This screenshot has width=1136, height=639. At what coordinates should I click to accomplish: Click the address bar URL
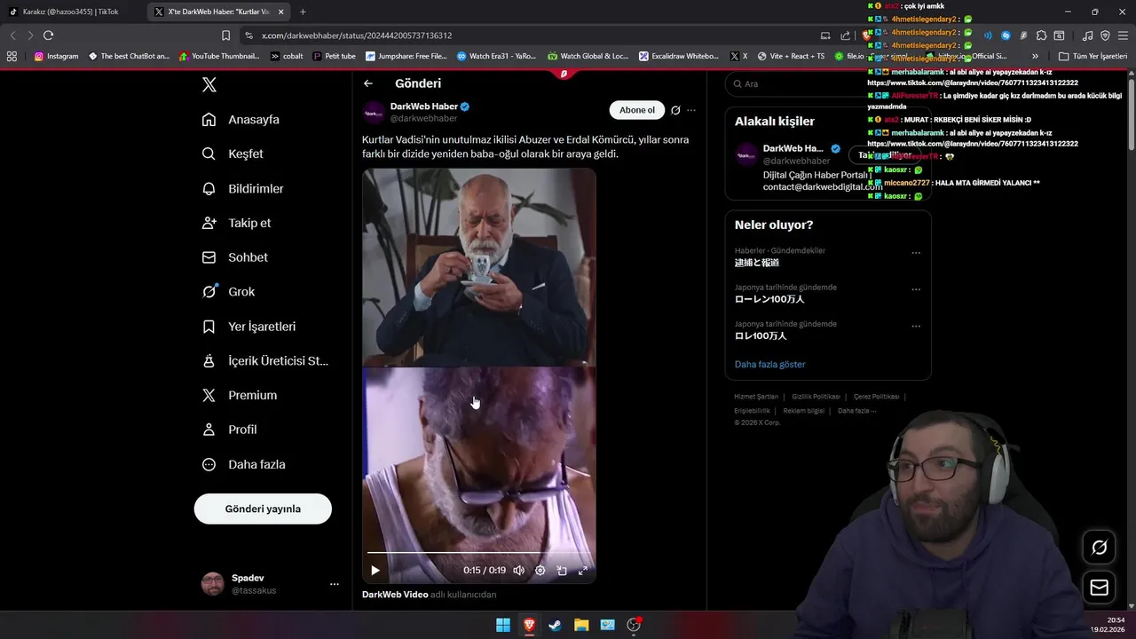tap(357, 35)
